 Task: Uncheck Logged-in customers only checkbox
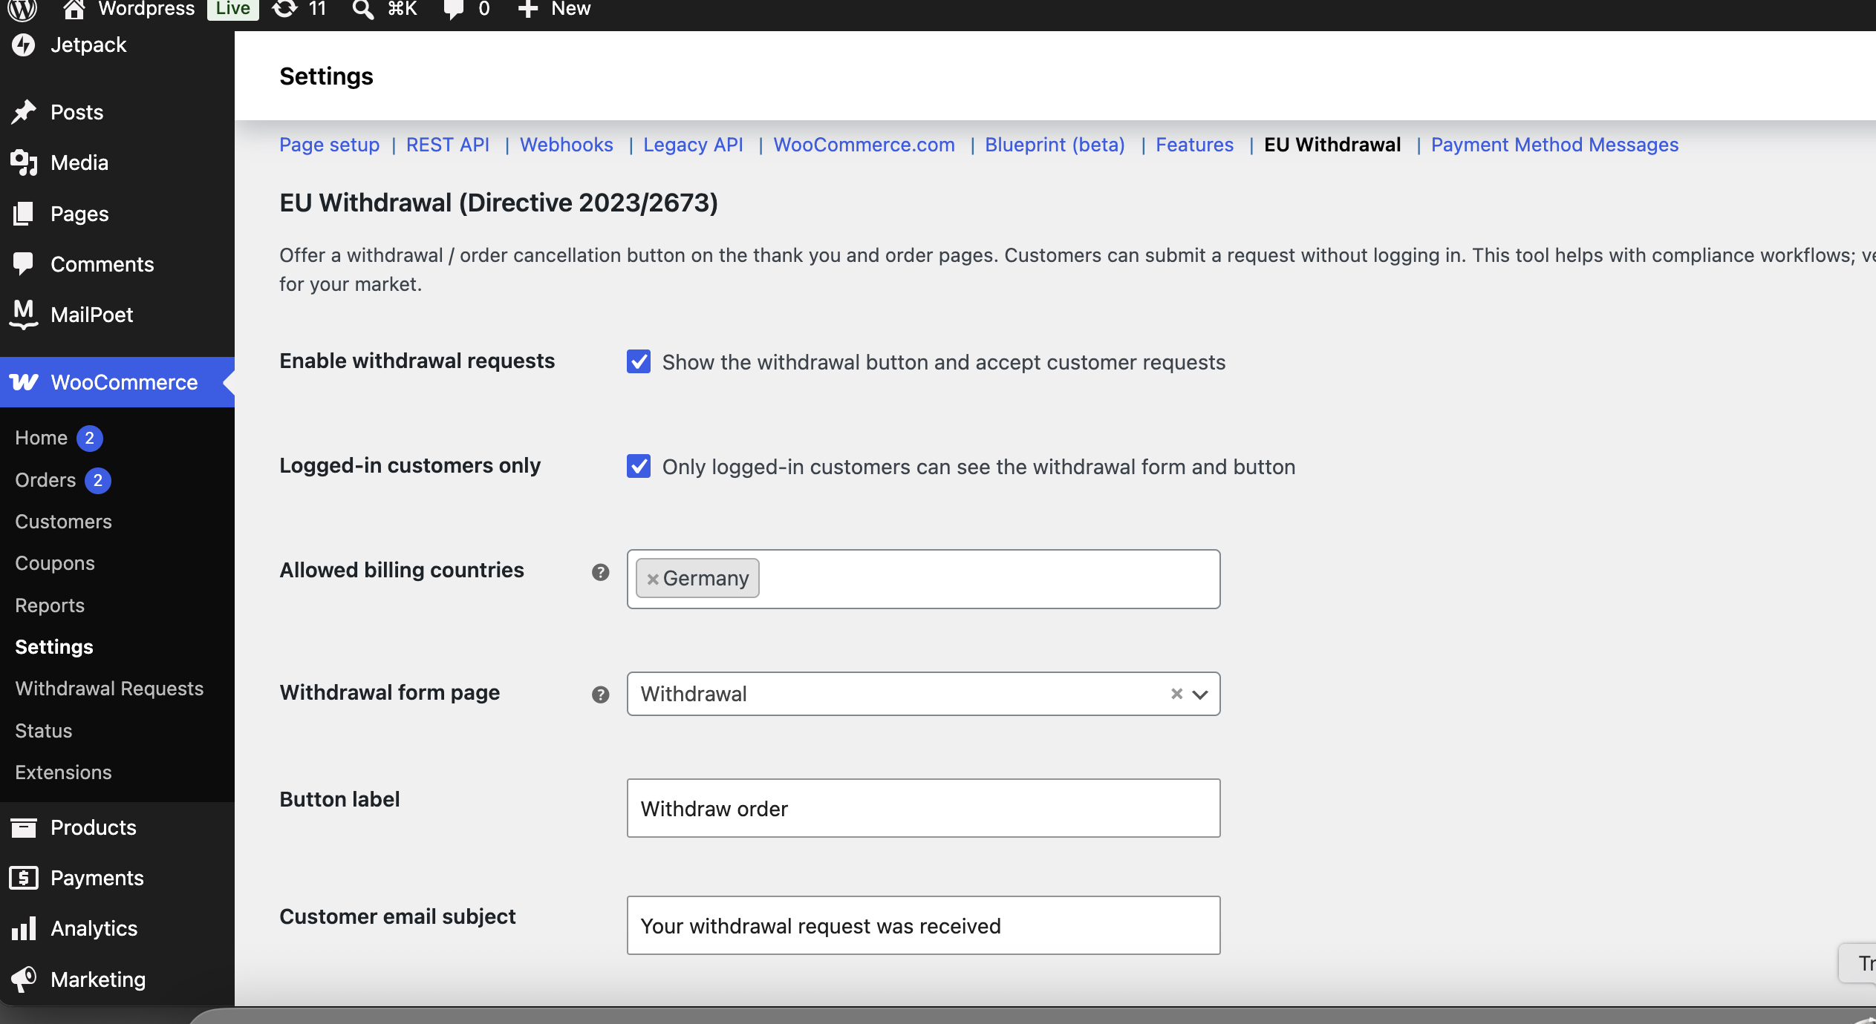(639, 466)
